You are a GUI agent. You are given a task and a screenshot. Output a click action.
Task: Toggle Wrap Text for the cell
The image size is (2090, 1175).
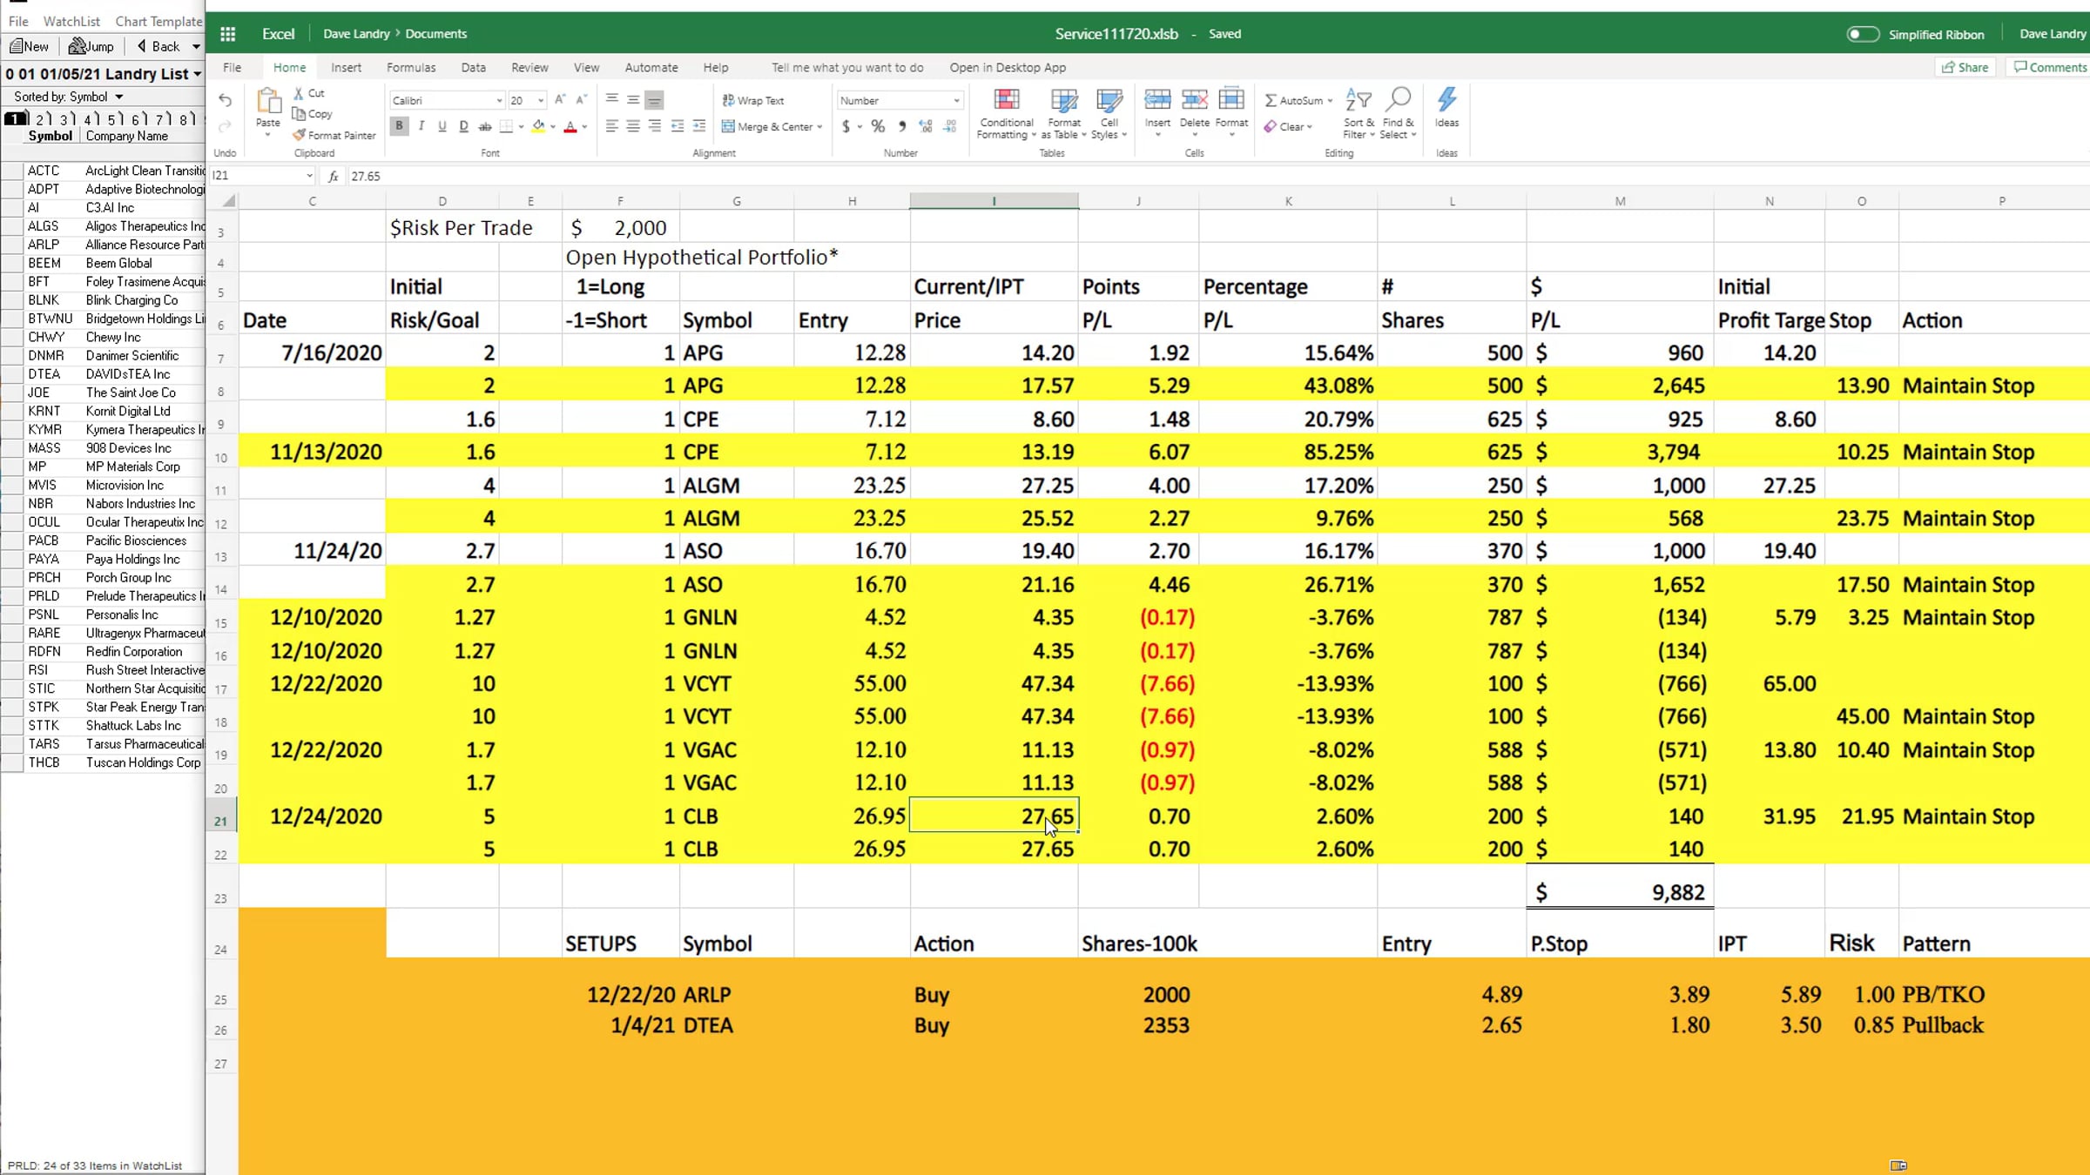[753, 100]
